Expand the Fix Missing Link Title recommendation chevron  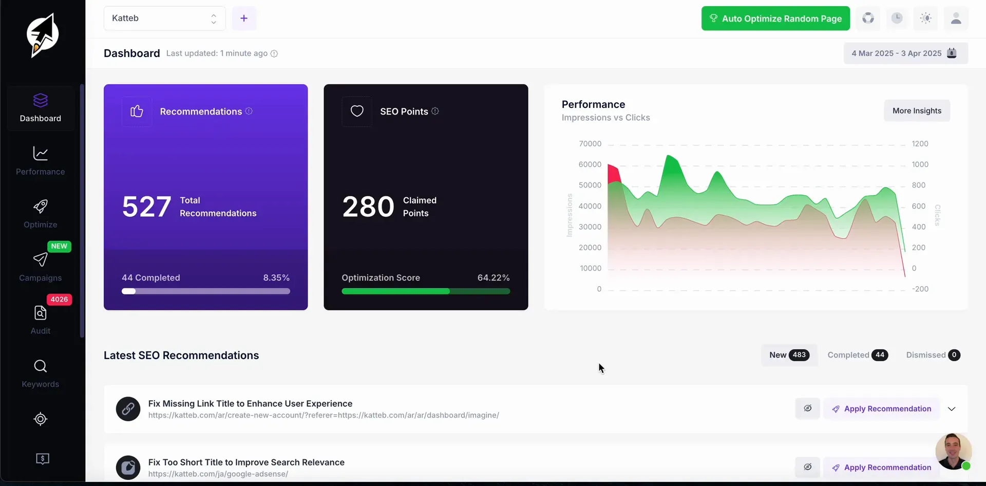point(952,408)
